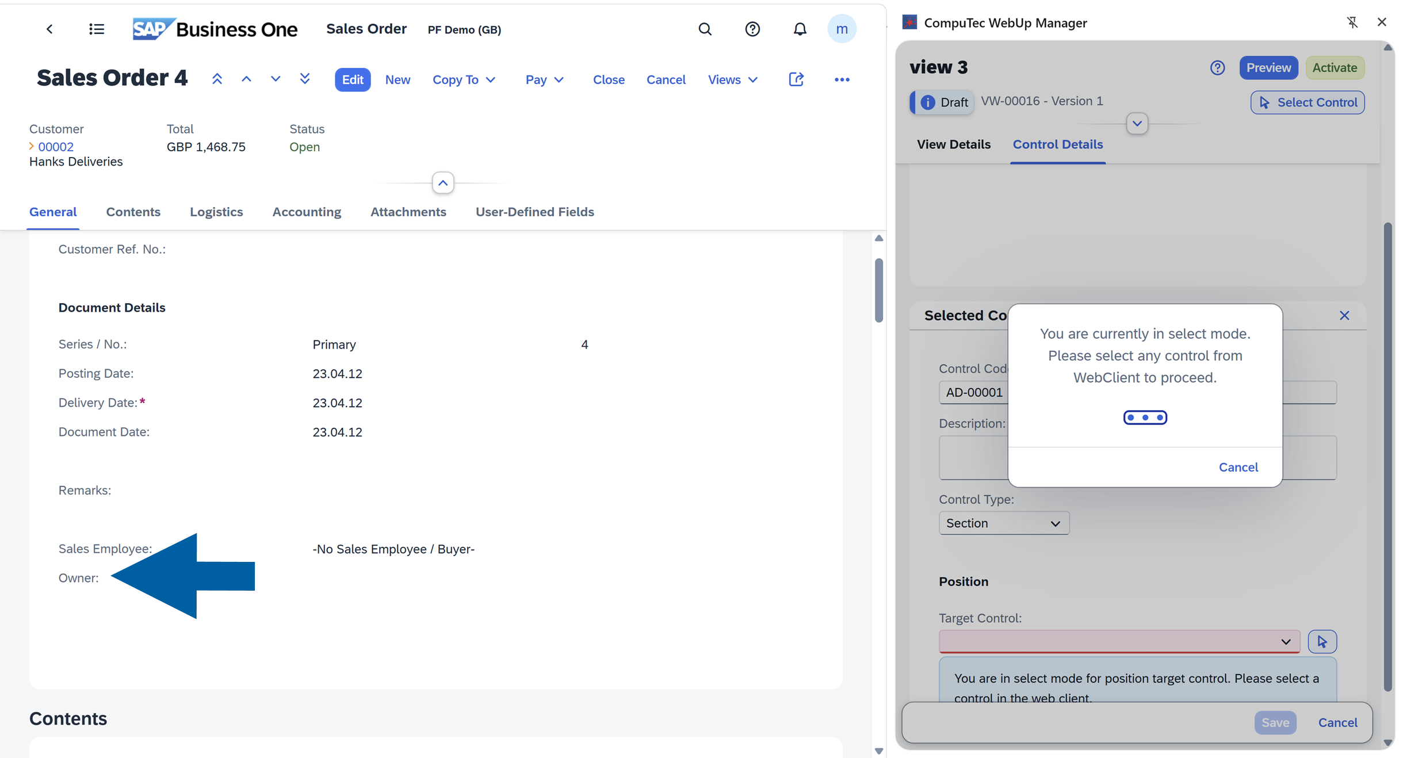The image size is (1403, 758).
Task: Switch to the Attachments tab
Action: pos(408,212)
